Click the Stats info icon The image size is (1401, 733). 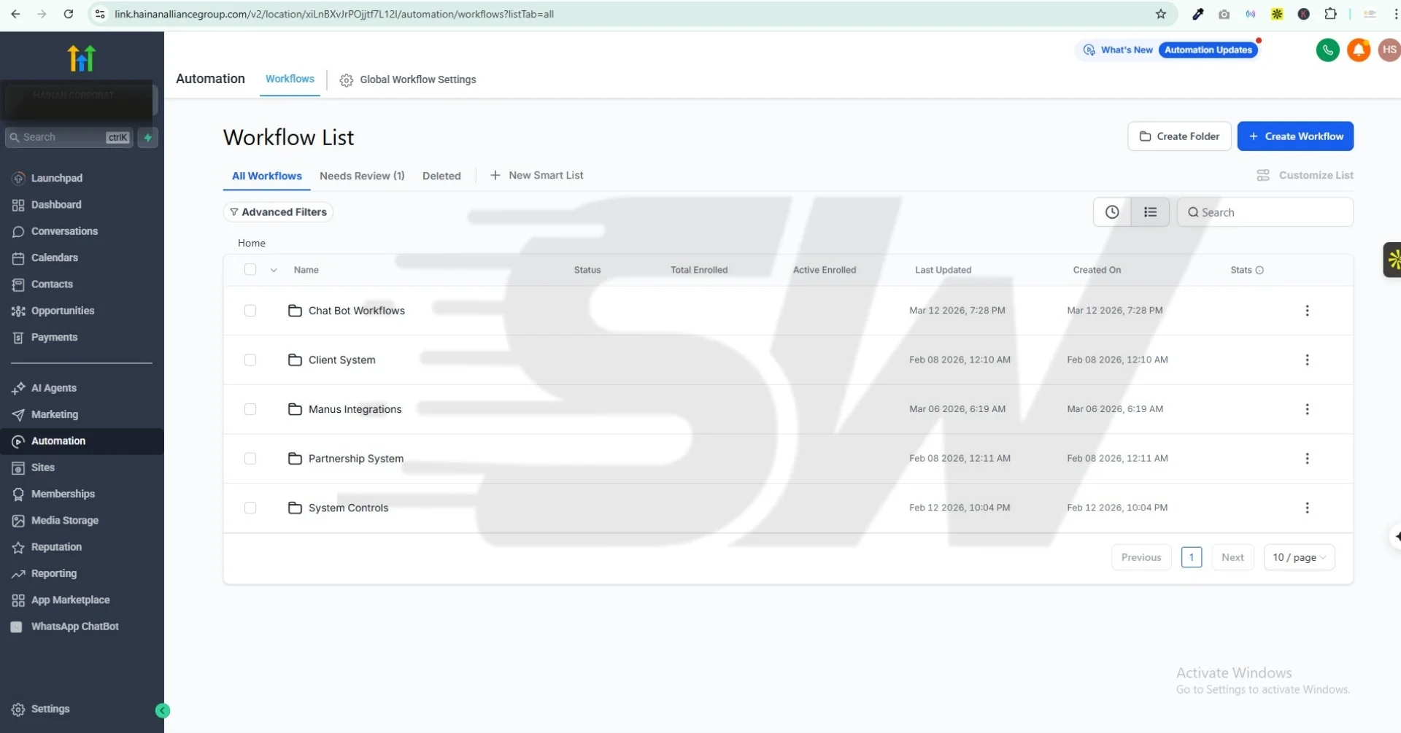(x=1259, y=271)
